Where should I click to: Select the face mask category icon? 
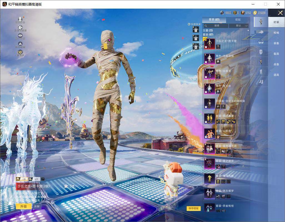pyautogui.click(x=261, y=52)
